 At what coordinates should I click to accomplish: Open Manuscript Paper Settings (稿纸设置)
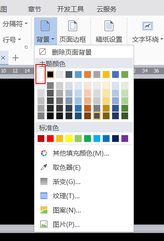[x=109, y=32]
